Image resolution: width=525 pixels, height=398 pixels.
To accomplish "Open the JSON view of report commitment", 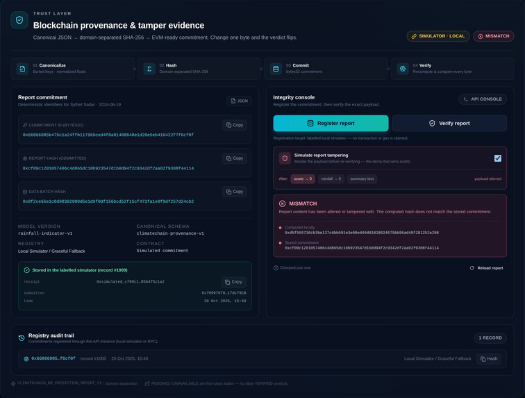I will 239,101.
